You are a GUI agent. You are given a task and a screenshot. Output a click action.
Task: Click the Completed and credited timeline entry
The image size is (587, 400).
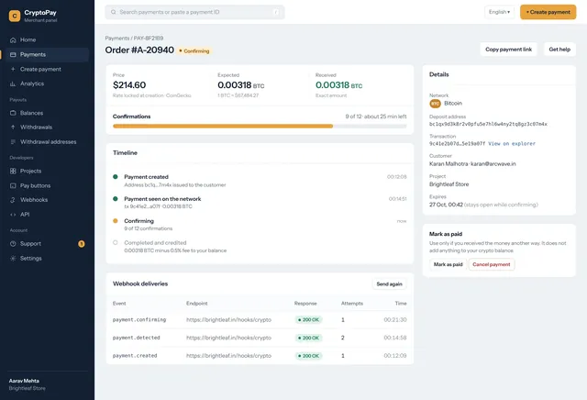point(260,247)
